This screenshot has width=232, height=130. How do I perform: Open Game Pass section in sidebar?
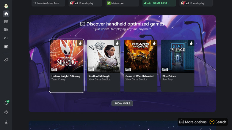(6, 22)
